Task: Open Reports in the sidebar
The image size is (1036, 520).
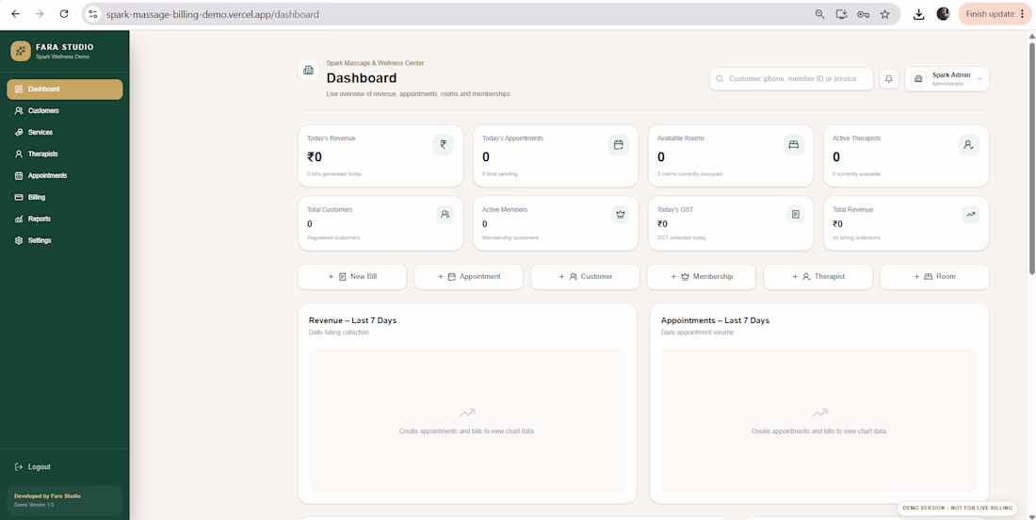Action: [x=65, y=219]
